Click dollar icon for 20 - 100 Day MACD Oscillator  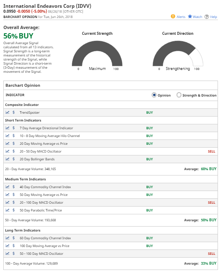13,202
